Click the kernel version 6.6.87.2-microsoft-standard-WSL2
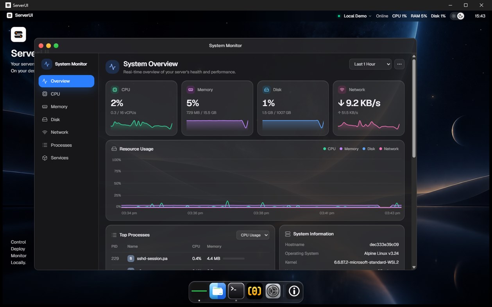This screenshot has height=307, width=492. click(x=367, y=263)
